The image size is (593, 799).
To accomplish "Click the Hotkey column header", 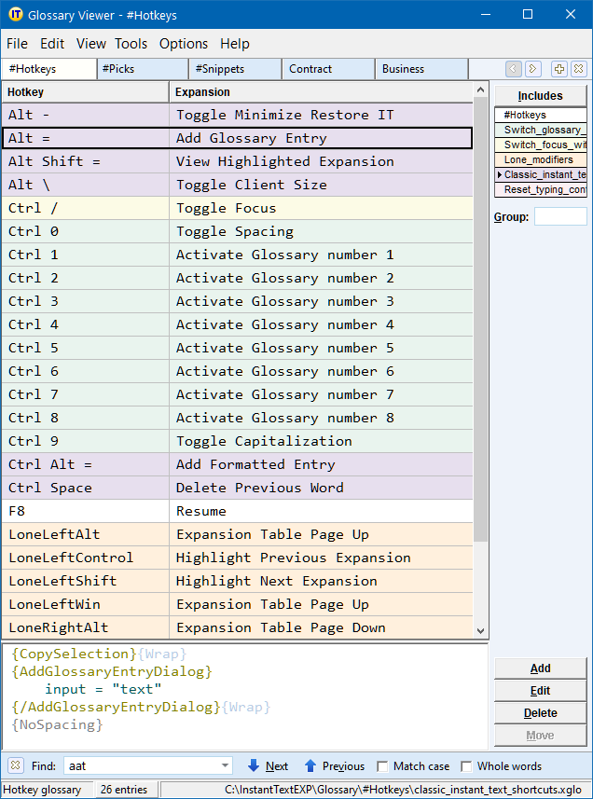I will point(85,92).
